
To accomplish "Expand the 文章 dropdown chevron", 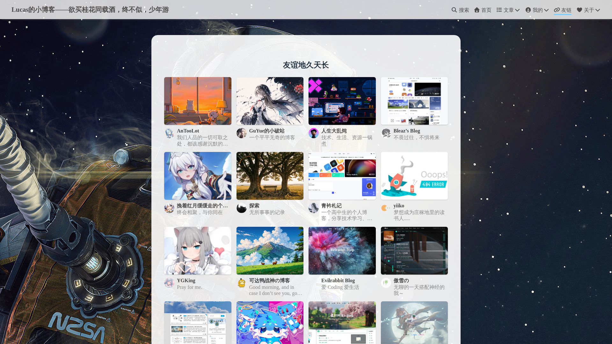I will (517, 10).
